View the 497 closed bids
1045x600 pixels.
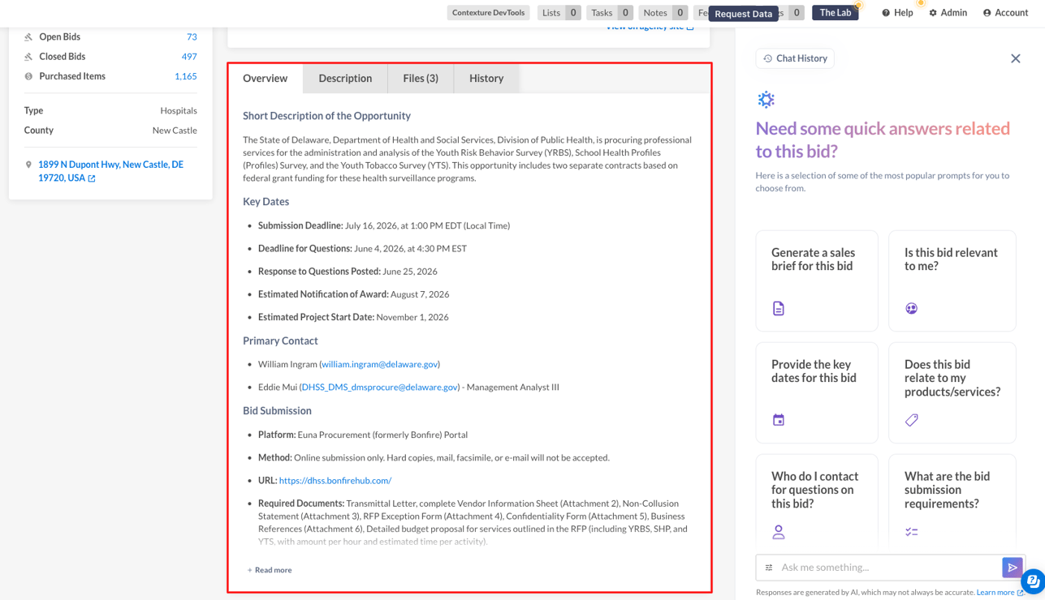189,57
